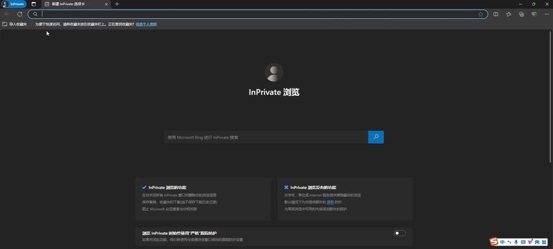Open the favorites list icon
Viewport: 553px width, 249px height.
click(x=508, y=14)
